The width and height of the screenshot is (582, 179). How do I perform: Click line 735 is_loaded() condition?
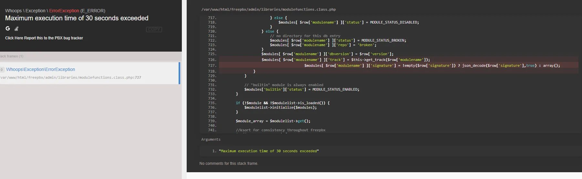coord(283,103)
